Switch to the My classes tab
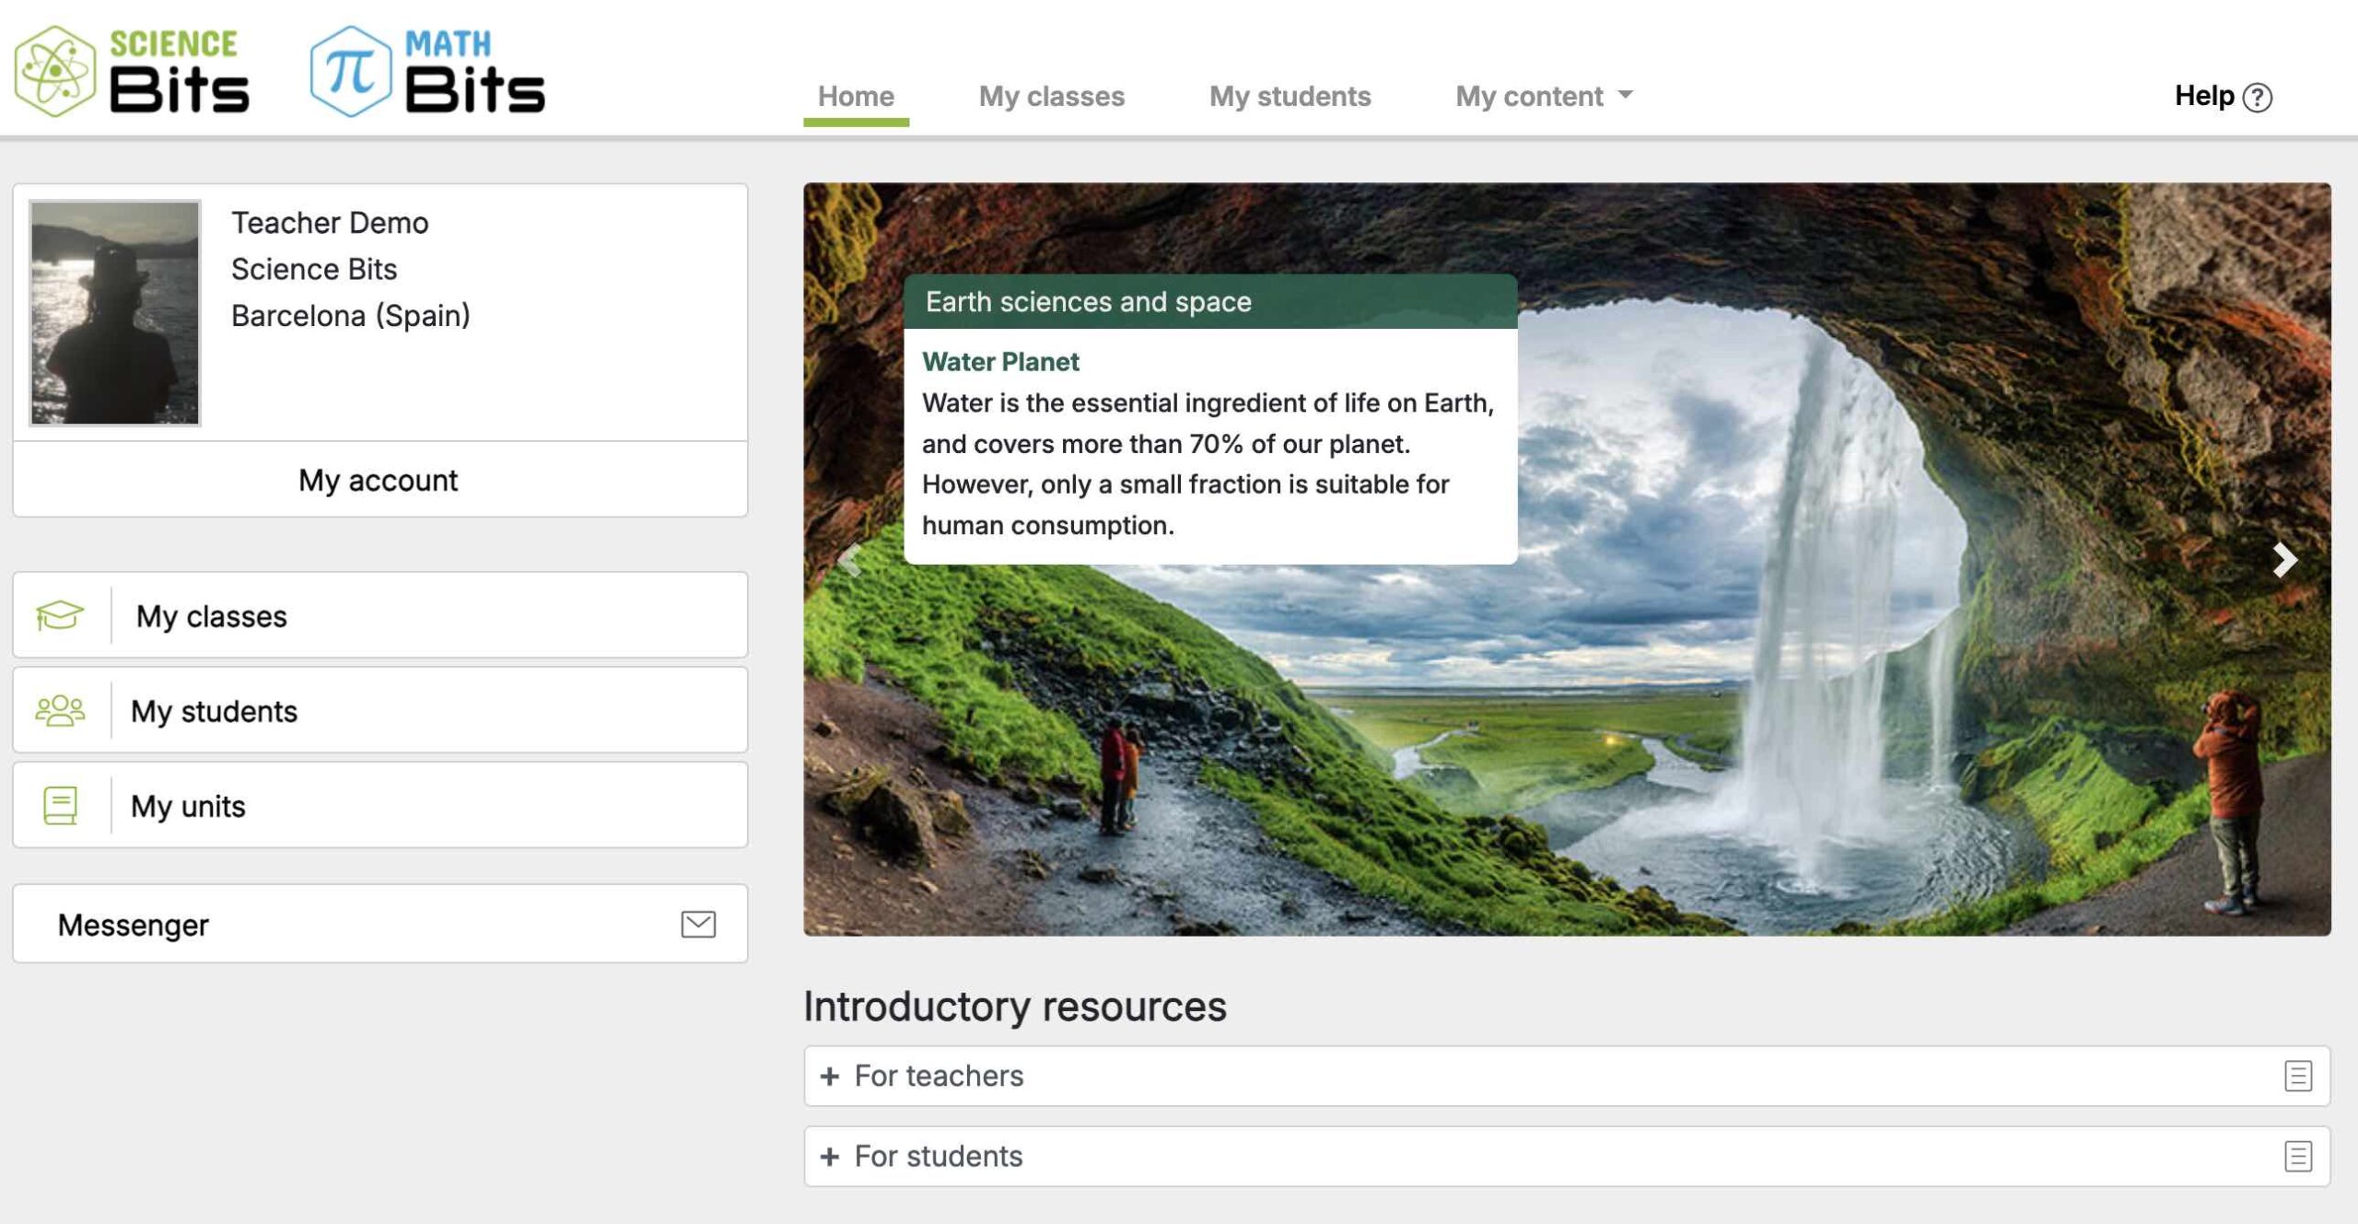 [1051, 96]
